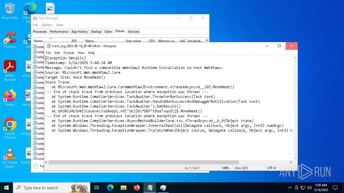Viewport: 344px width, 193px height.
Task: Open Task Manager View menu
Action: coord(60,25)
